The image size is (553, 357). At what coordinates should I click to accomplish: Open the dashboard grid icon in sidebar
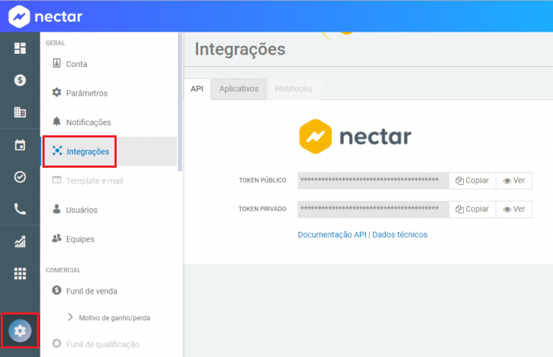(20, 48)
